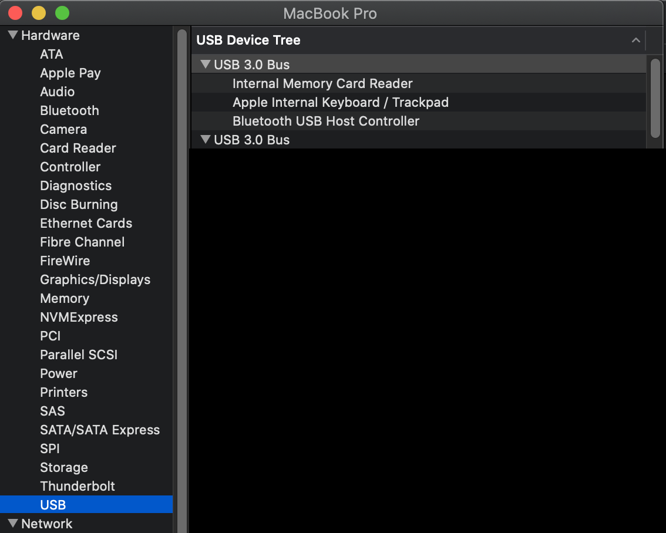Select SPI in the sidebar
This screenshot has height=533, width=666.
[x=50, y=448]
